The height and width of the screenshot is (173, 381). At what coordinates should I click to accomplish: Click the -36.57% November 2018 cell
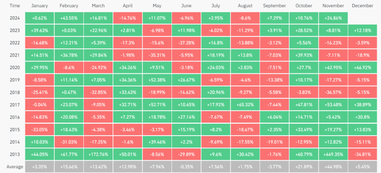click(333, 91)
